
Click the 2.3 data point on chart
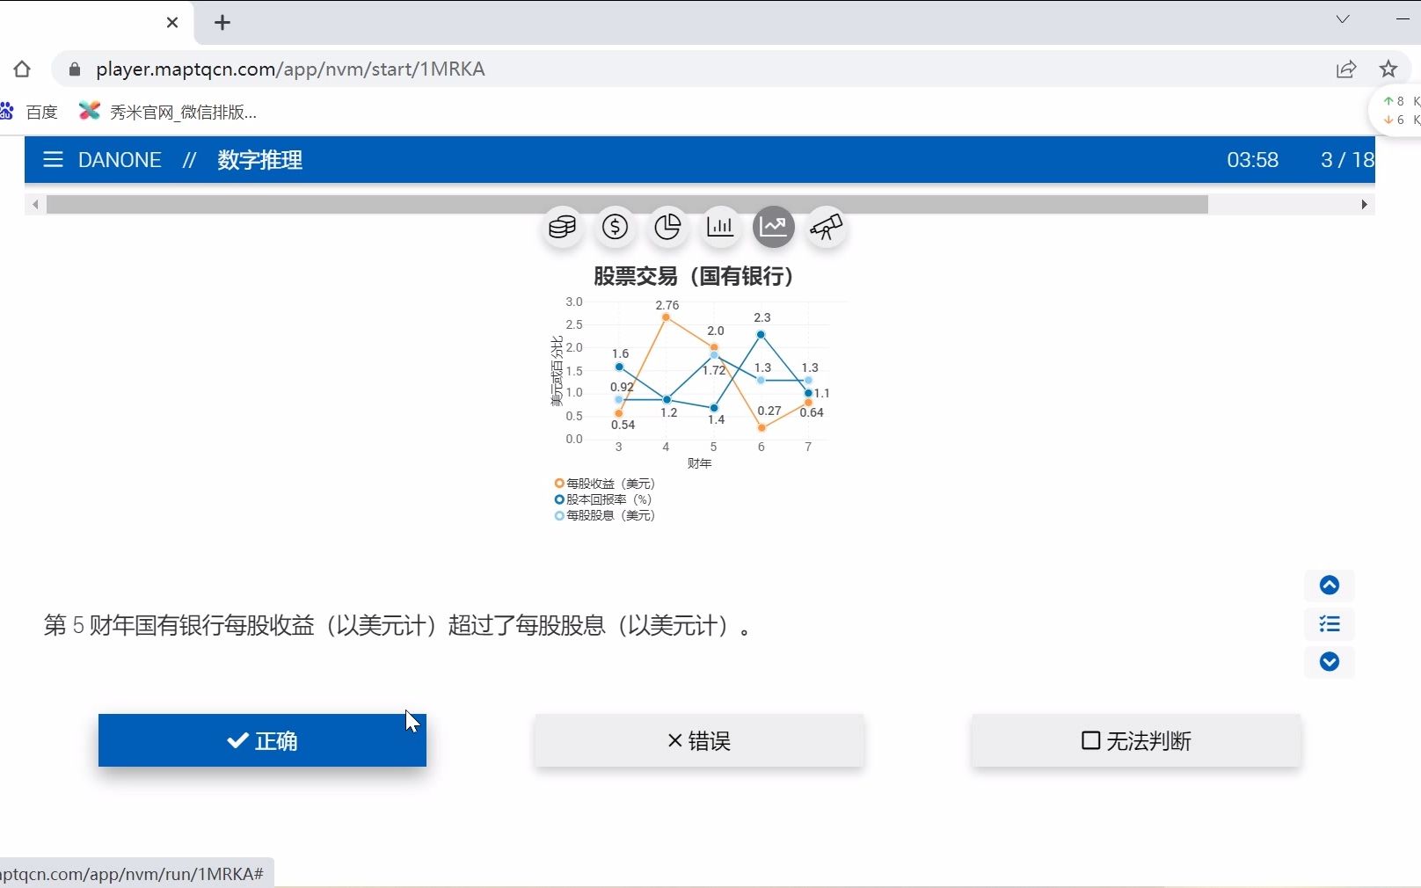point(761,335)
